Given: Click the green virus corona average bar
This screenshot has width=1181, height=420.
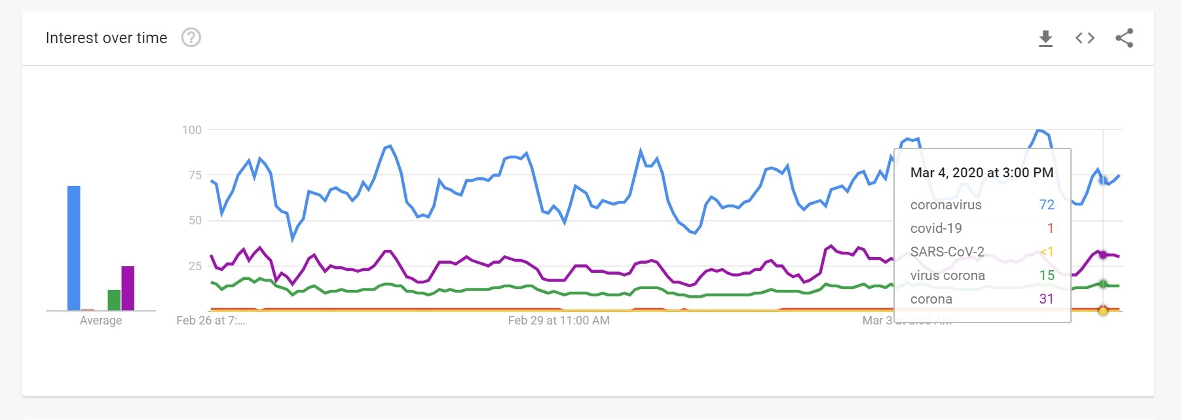Looking at the screenshot, I should pyautogui.click(x=114, y=300).
